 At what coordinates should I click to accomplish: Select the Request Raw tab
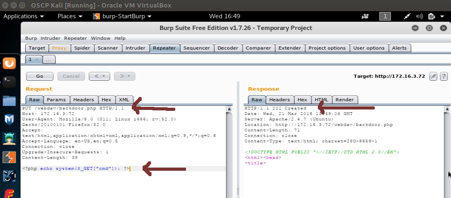tap(35, 100)
